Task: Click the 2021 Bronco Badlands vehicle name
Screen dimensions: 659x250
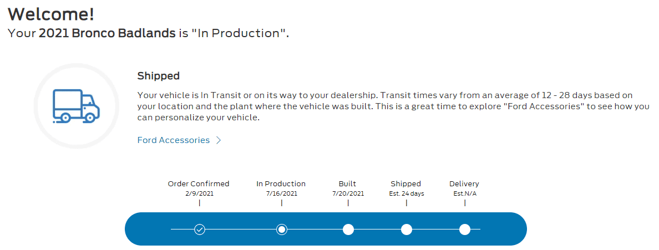Action: coord(107,33)
